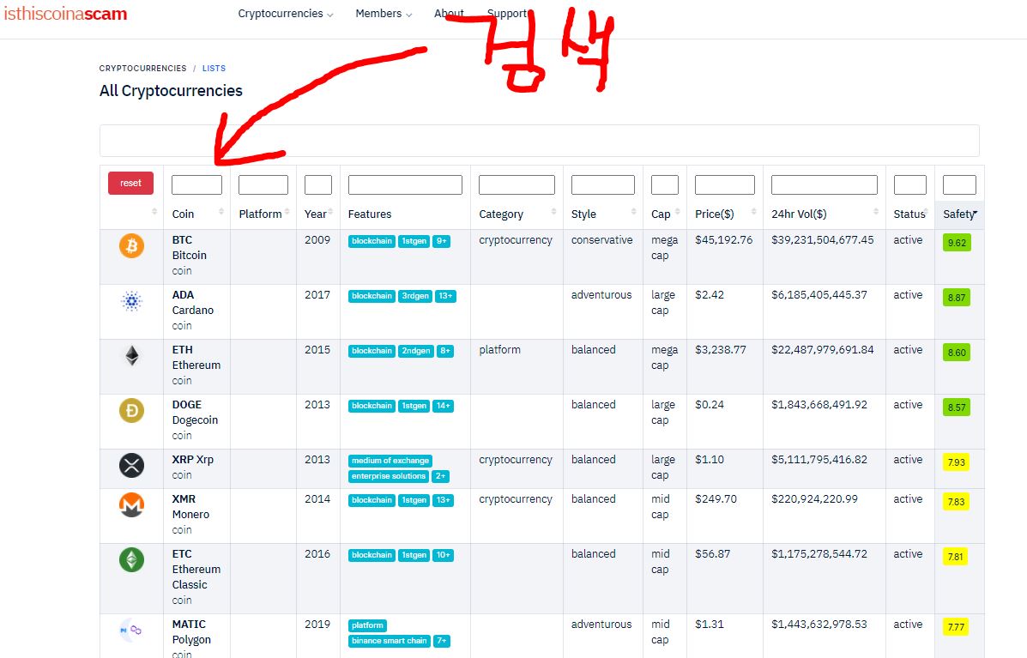
Task: Click Bitcoin's 9.62 safety score badge
Action: 957,243
